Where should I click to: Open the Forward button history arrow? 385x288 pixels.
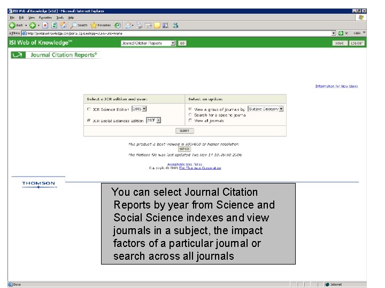point(38,26)
